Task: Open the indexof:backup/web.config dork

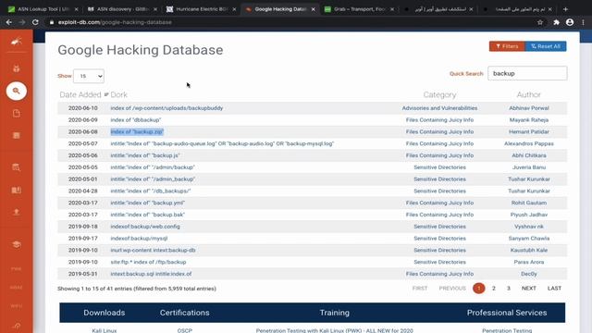Action: pyautogui.click(x=145, y=227)
